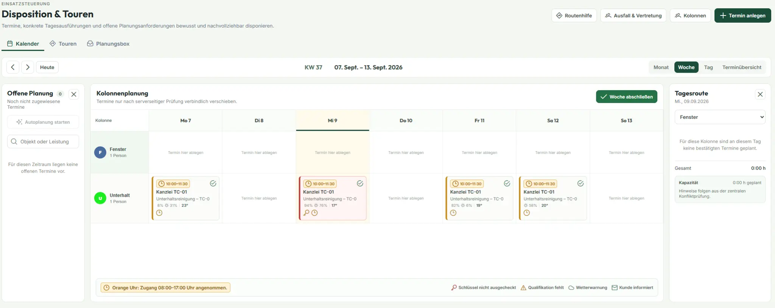Go to next week with right chevron
Screen dimensions: 775x308
coord(28,67)
